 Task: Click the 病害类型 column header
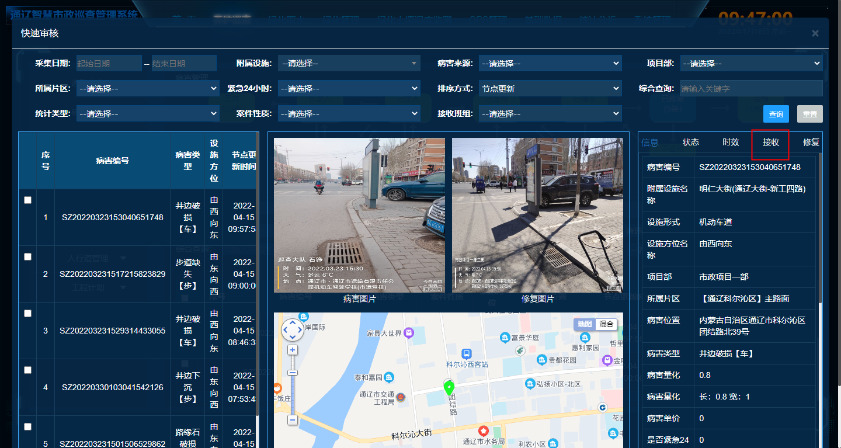pos(187,161)
